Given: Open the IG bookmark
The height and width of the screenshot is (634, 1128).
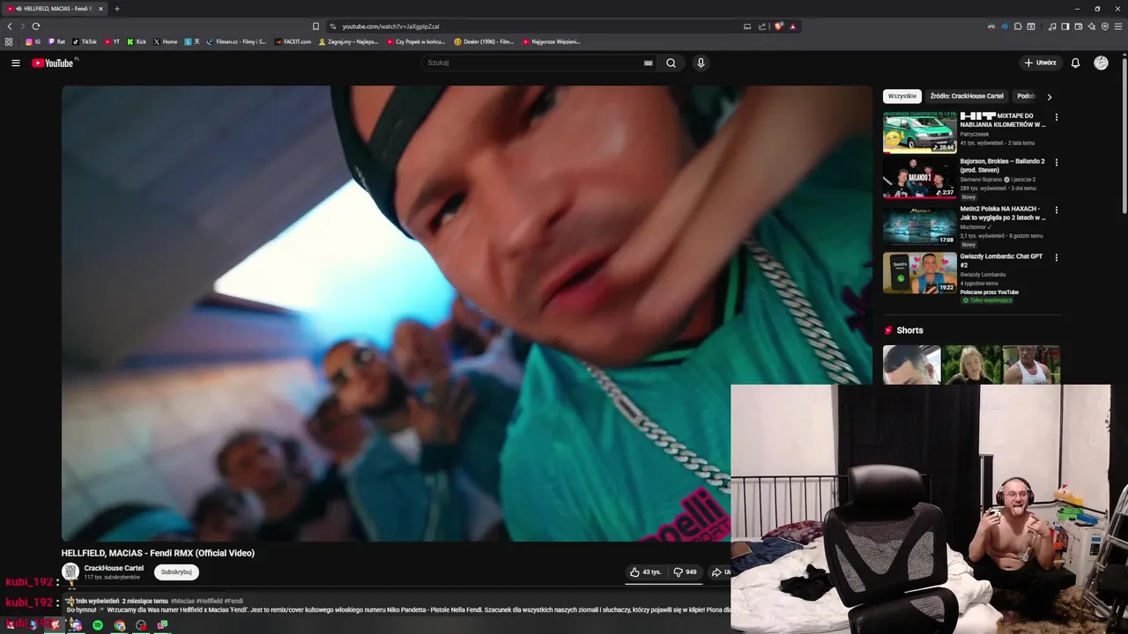Looking at the screenshot, I should point(33,41).
